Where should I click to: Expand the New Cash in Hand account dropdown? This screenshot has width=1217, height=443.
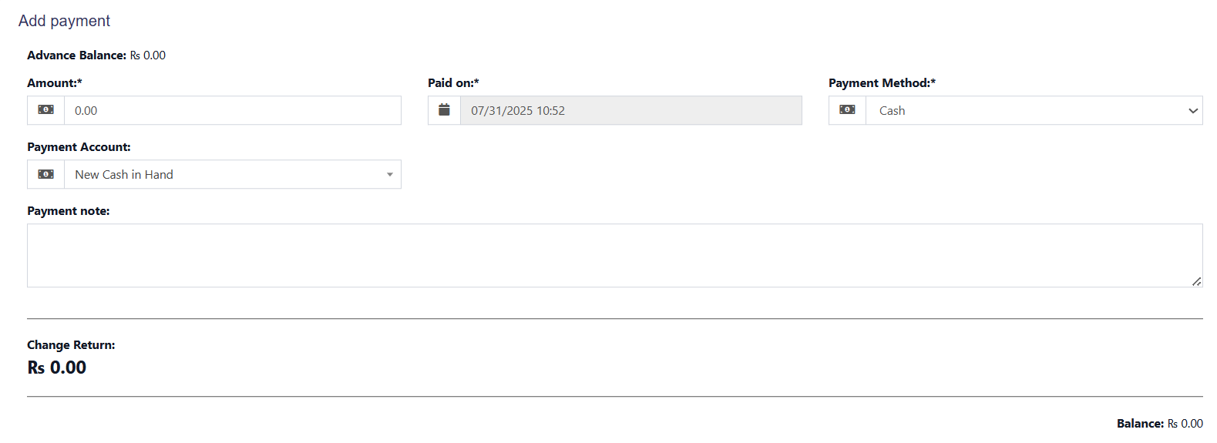click(224, 174)
